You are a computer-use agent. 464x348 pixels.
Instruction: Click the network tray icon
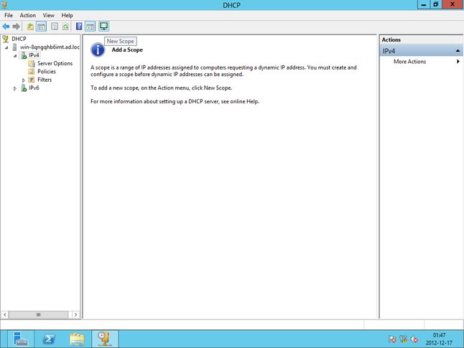tap(403, 339)
